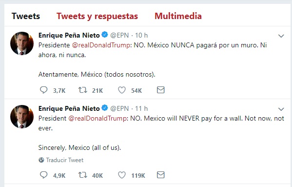Open profile photo on first tweet
This screenshot has height=187, width=292.
pos(22,43)
